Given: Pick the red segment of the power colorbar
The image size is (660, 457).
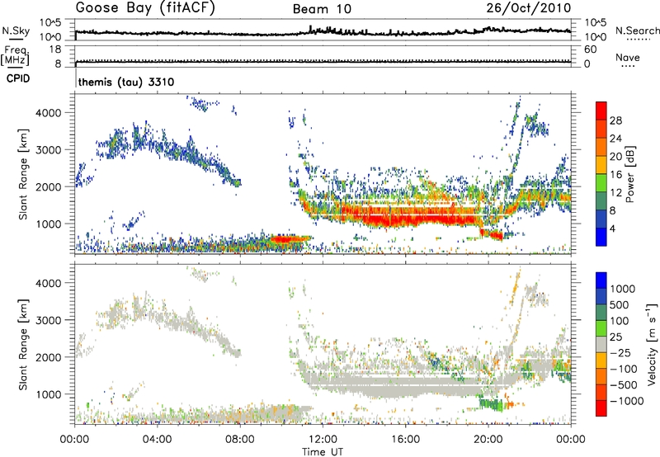Looking at the screenshot, I should (x=601, y=111).
